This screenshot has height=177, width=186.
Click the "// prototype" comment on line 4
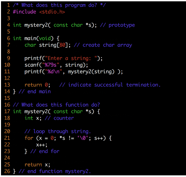click(117, 25)
